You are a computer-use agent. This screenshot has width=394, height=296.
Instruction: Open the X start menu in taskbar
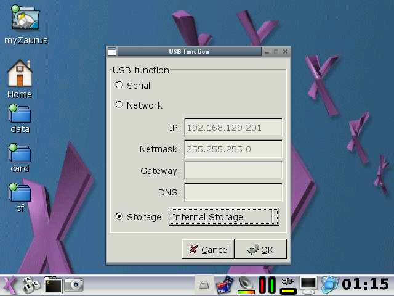coord(10,284)
